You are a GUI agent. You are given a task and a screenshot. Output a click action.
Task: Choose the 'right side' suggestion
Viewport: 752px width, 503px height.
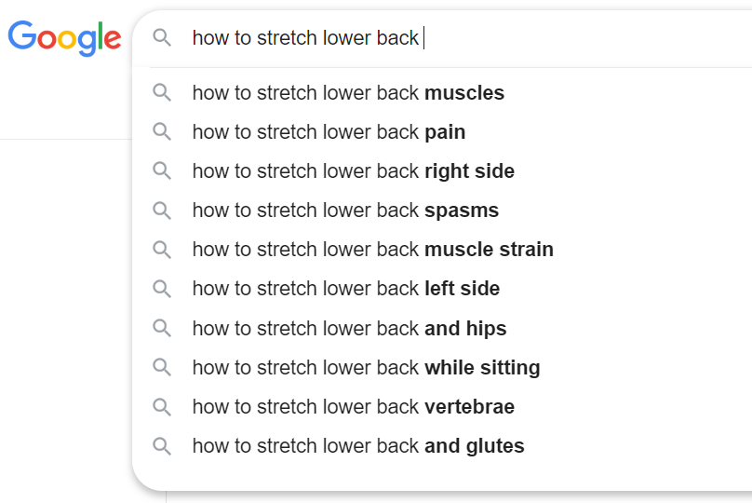click(x=353, y=171)
